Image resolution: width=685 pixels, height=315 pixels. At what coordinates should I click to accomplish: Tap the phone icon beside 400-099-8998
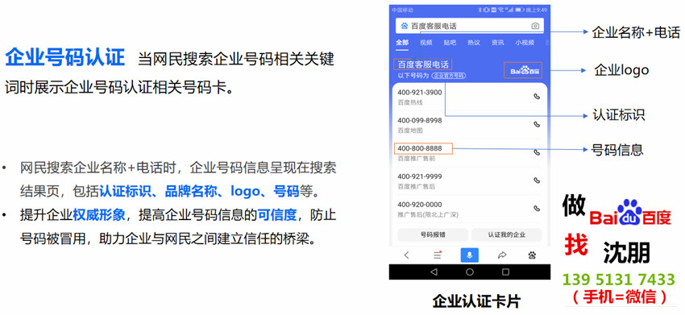pos(537,125)
